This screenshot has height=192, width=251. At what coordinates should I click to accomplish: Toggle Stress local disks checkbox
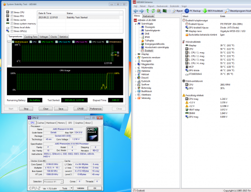click(12, 28)
